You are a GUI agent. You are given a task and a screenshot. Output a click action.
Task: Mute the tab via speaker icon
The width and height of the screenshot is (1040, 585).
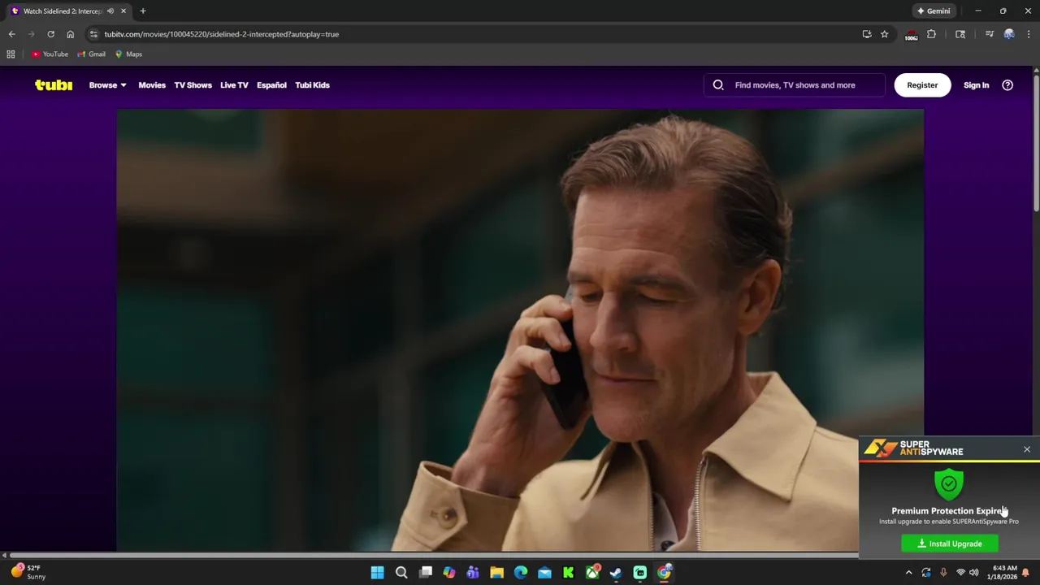point(110,11)
